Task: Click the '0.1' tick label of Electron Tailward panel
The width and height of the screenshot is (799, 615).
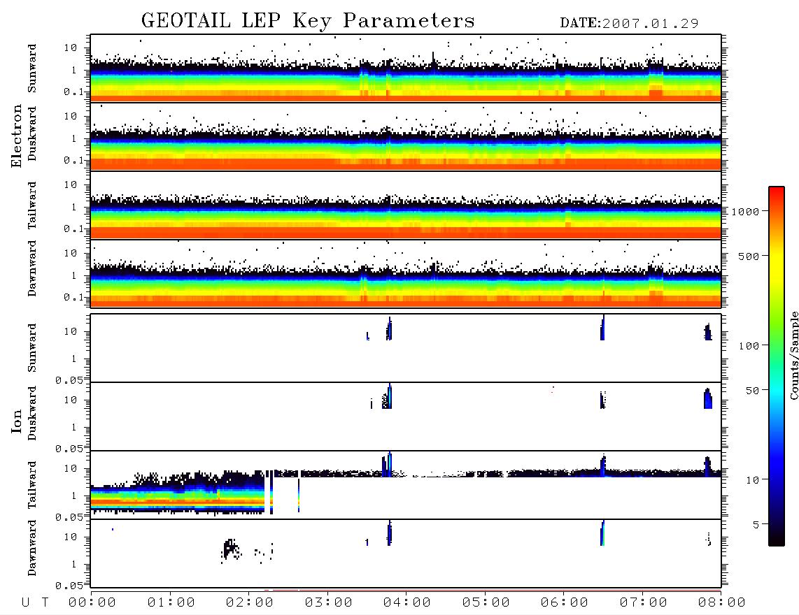Action: coord(73,229)
